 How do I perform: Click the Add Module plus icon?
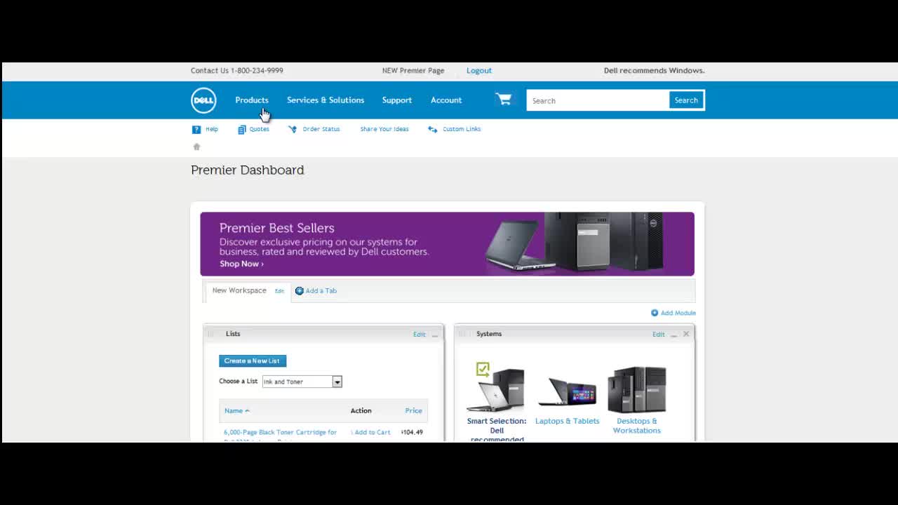(655, 313)
